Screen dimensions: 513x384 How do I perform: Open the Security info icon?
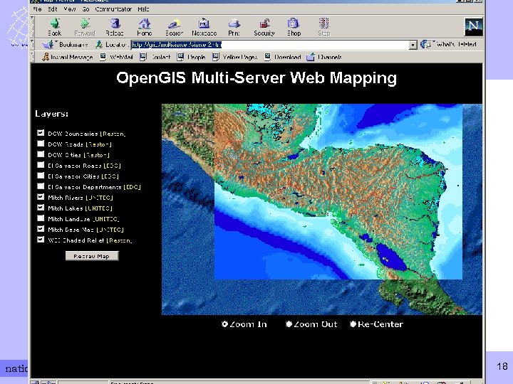pos(264,24)
